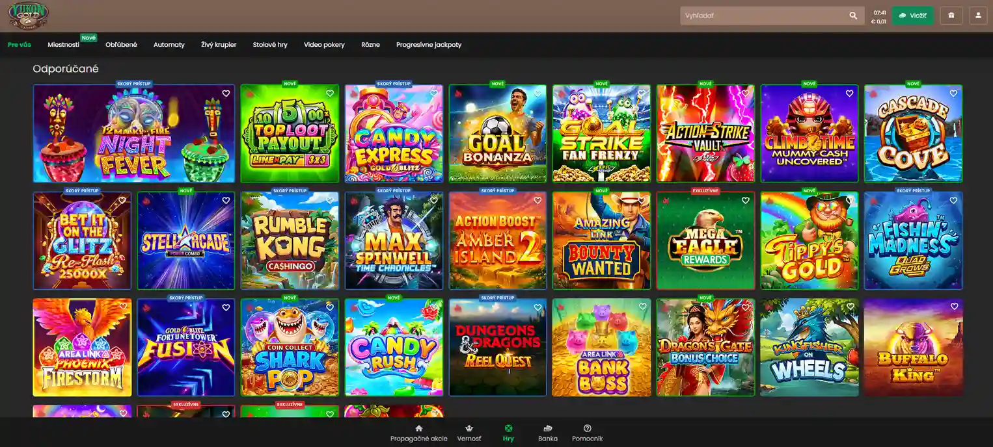This screenshot has height=447, width=993.
Task: Click the € 0,01 balance display
Action: (878, 21)
